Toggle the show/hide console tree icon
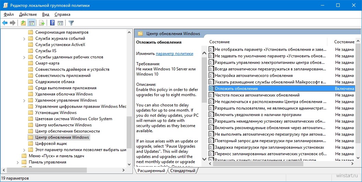Screen dimensions: 362x182 click(32, 23)
